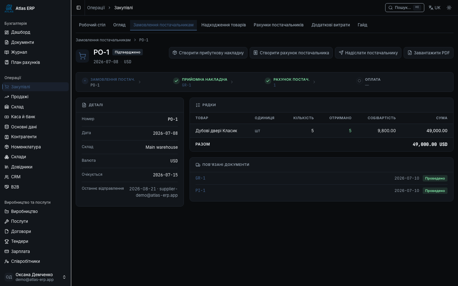Toggle the sidebar panel icon
This screenshot has height=286, width=458.
79,8
